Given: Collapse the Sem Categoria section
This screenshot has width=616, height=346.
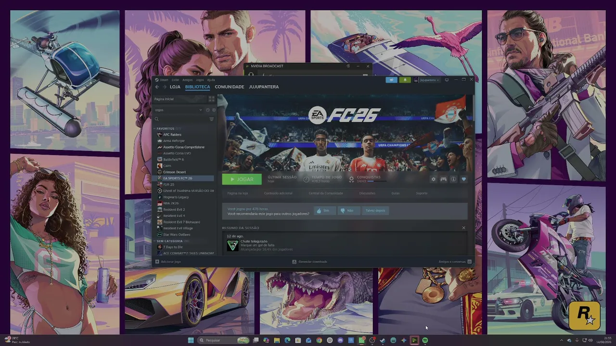Looking at the screenshot, I should [154, 241].
